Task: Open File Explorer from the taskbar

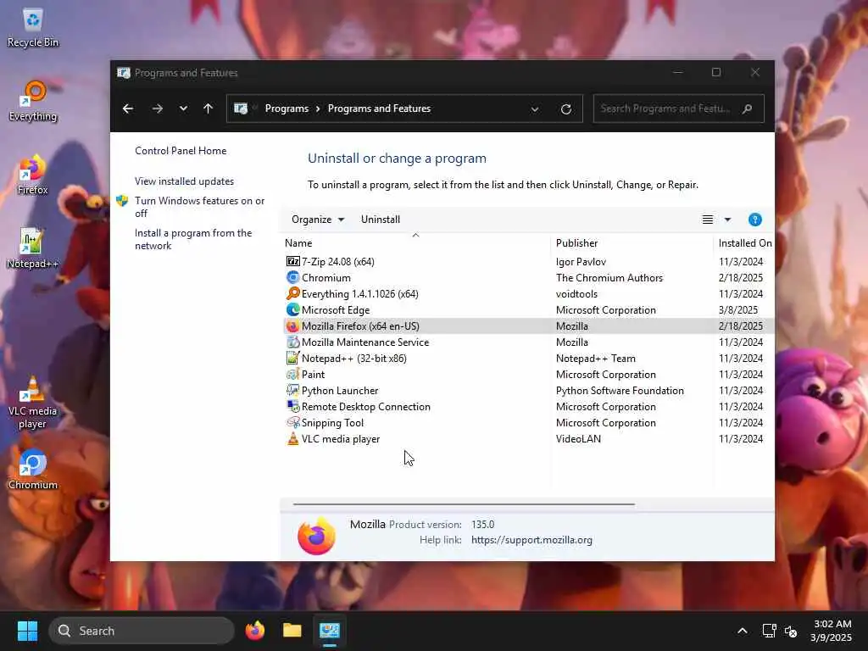Action: (x=292, y=631)
